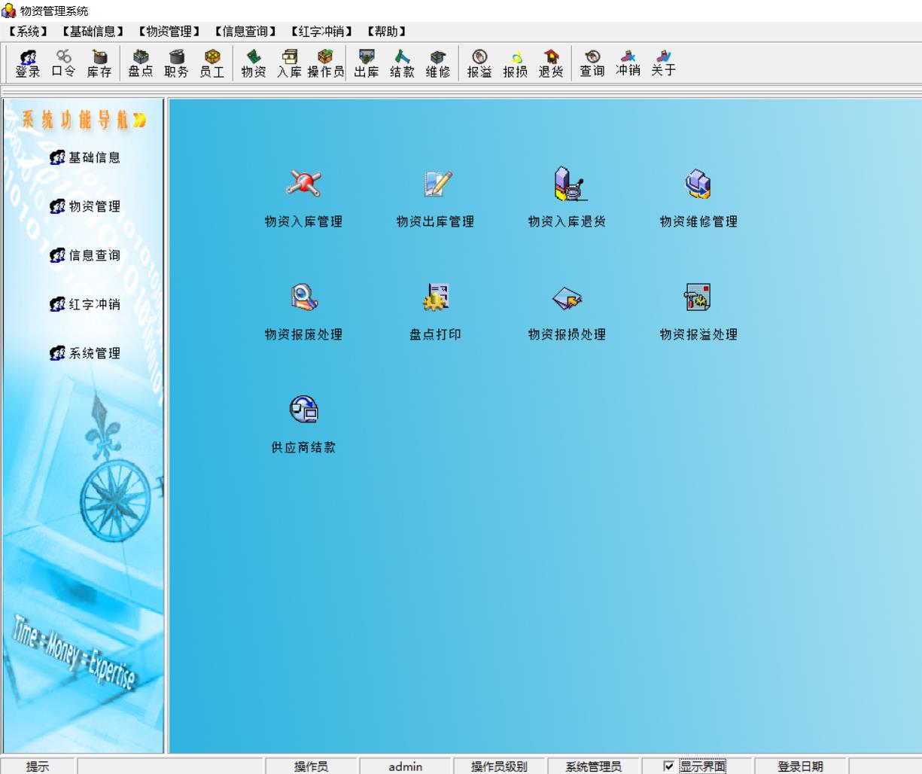
Task: Click the 登录 login toolbar icon
Action: [x=28, y=63]
